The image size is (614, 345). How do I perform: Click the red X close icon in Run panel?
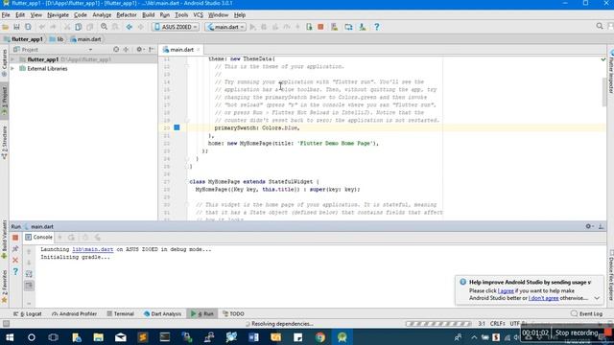(15, 260)
